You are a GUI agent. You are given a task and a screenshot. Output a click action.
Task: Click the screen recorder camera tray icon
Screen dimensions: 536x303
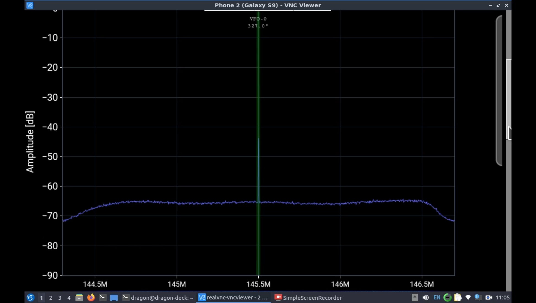489,298
